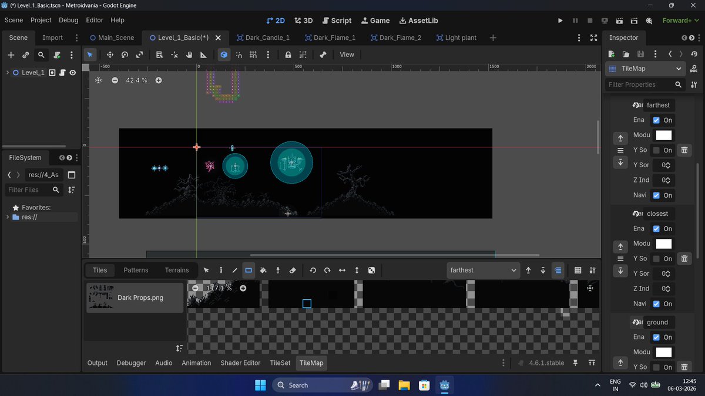This screenshot has height=396, width=705.
Task: Toggle highlight selected TileMap layer button
Action: (558, 270)
